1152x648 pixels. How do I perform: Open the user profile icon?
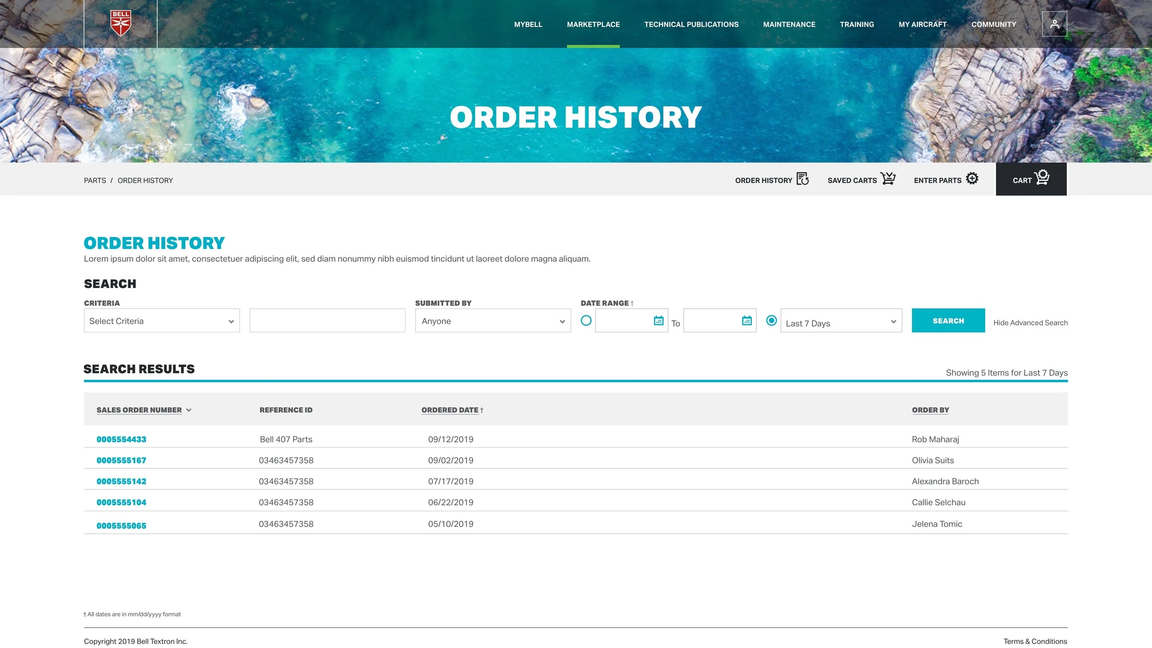click(1054, 24)
